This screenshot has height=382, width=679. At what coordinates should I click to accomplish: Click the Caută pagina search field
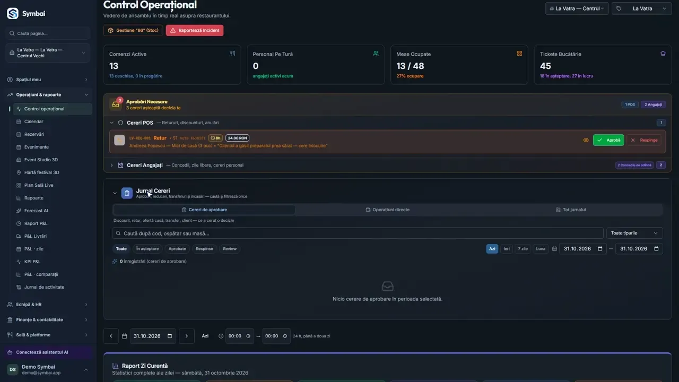[x=48, y=33]
